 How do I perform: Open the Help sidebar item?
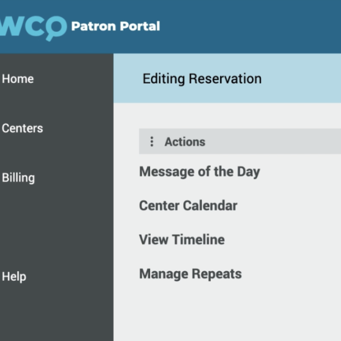(x=14, y=277)
